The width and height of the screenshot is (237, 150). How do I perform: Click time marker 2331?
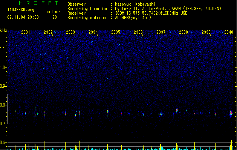click(x=26, y=32)
